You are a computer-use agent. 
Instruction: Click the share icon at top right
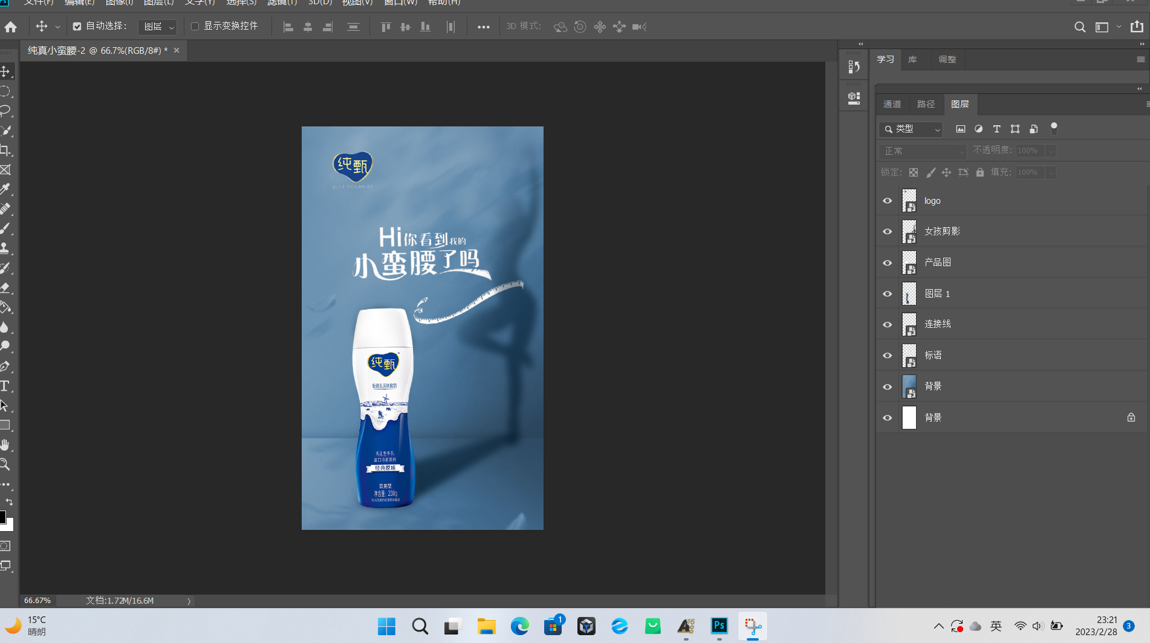click(x=1137, y=27)
